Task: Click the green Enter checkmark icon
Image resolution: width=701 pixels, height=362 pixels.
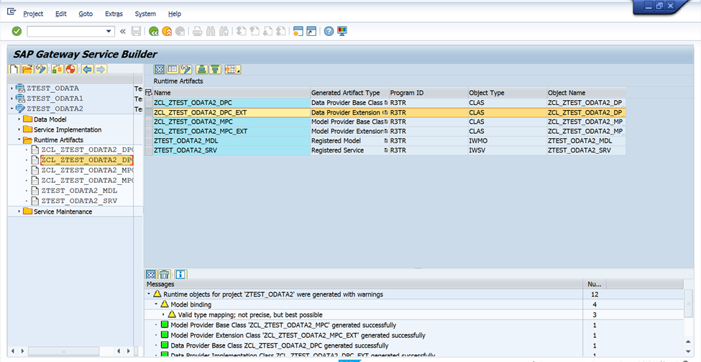Action: [x=17, y=32]
